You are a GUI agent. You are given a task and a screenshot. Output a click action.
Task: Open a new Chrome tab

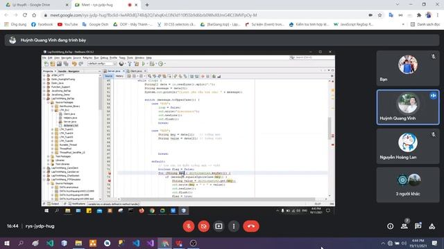(147, 5)
